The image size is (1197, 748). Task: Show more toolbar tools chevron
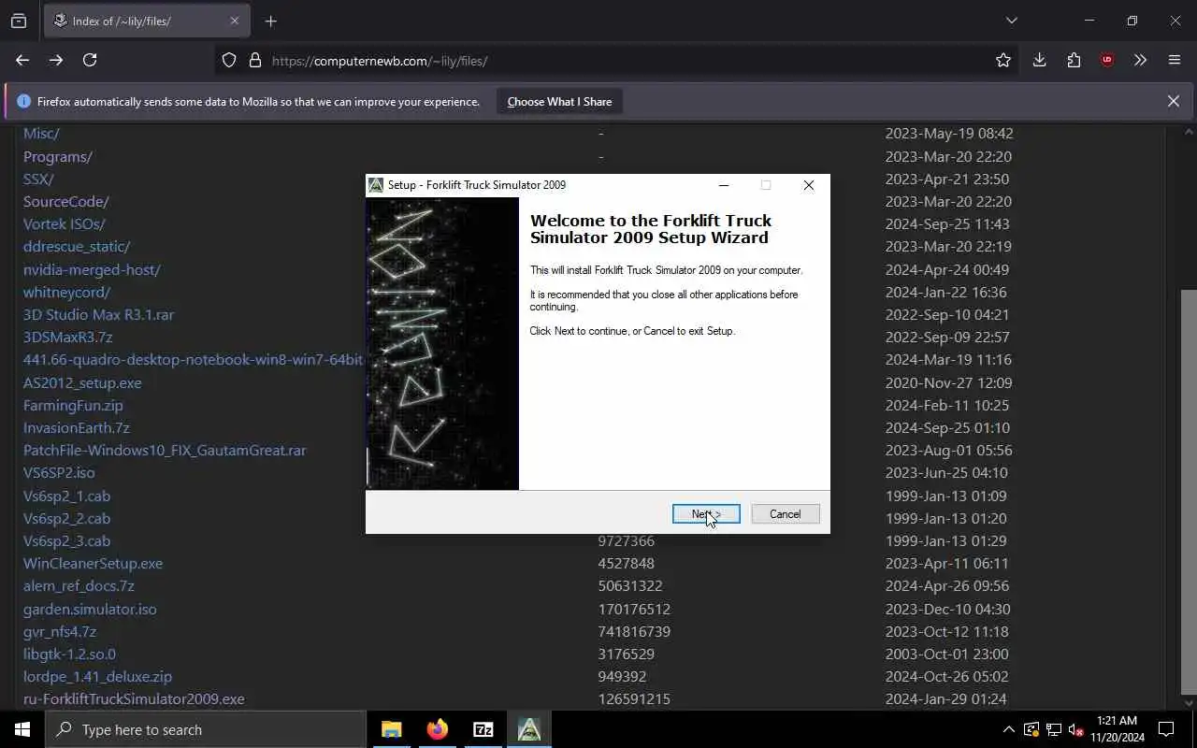tap(1140, 60)
